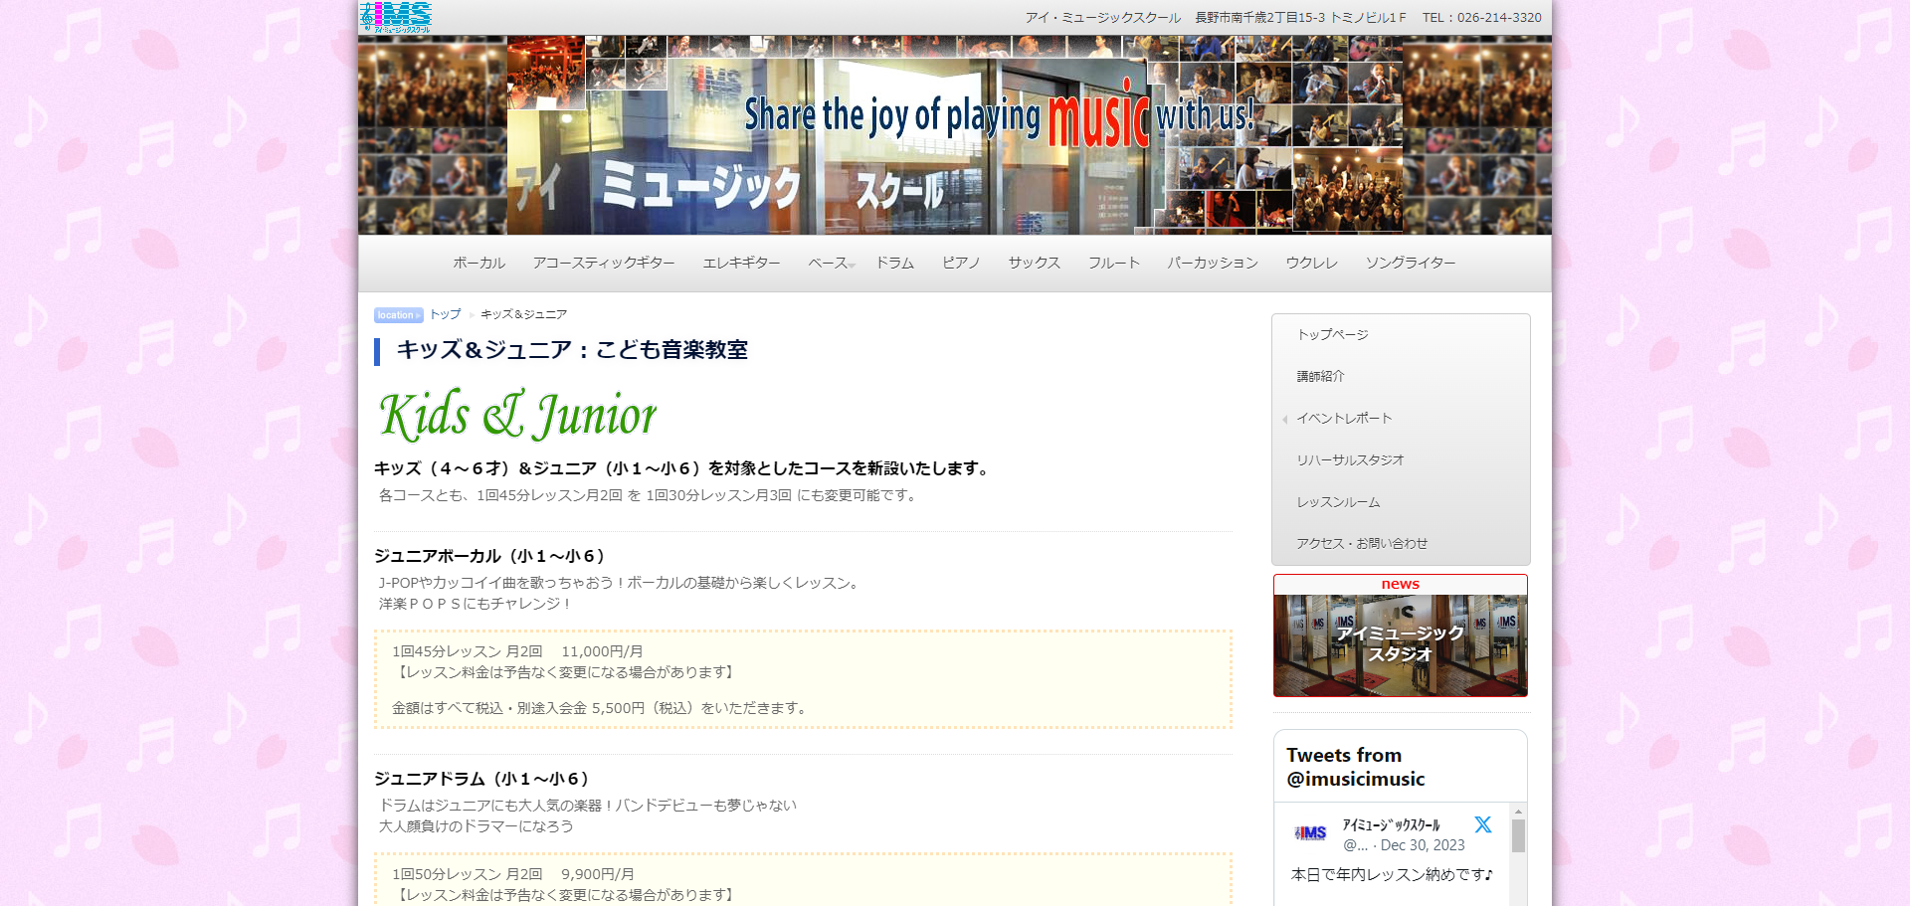Open the アコースティックギター menu item
1910x906 pixels.
point(603,264)
